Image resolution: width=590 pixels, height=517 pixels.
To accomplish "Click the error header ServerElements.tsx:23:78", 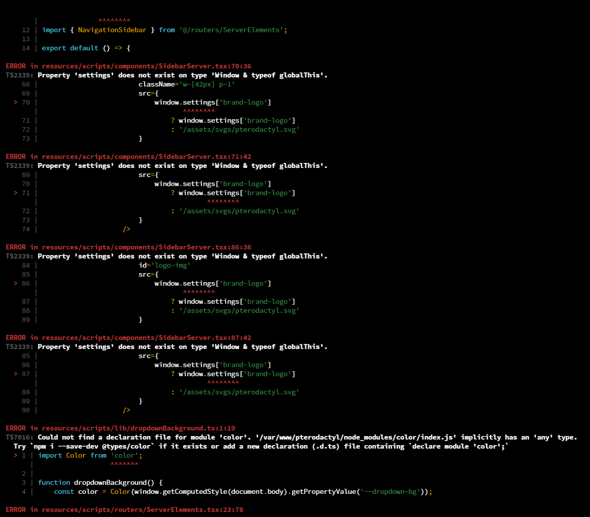I will (x=124, y=510).
